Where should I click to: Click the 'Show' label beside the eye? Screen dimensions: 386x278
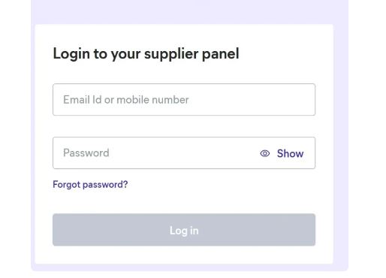290,153
